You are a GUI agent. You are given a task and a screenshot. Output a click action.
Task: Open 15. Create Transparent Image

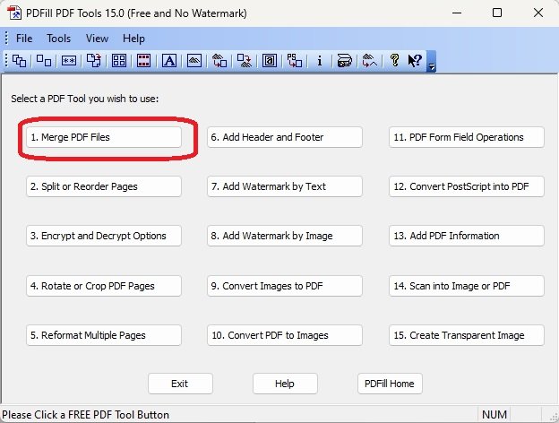(467, 335)
